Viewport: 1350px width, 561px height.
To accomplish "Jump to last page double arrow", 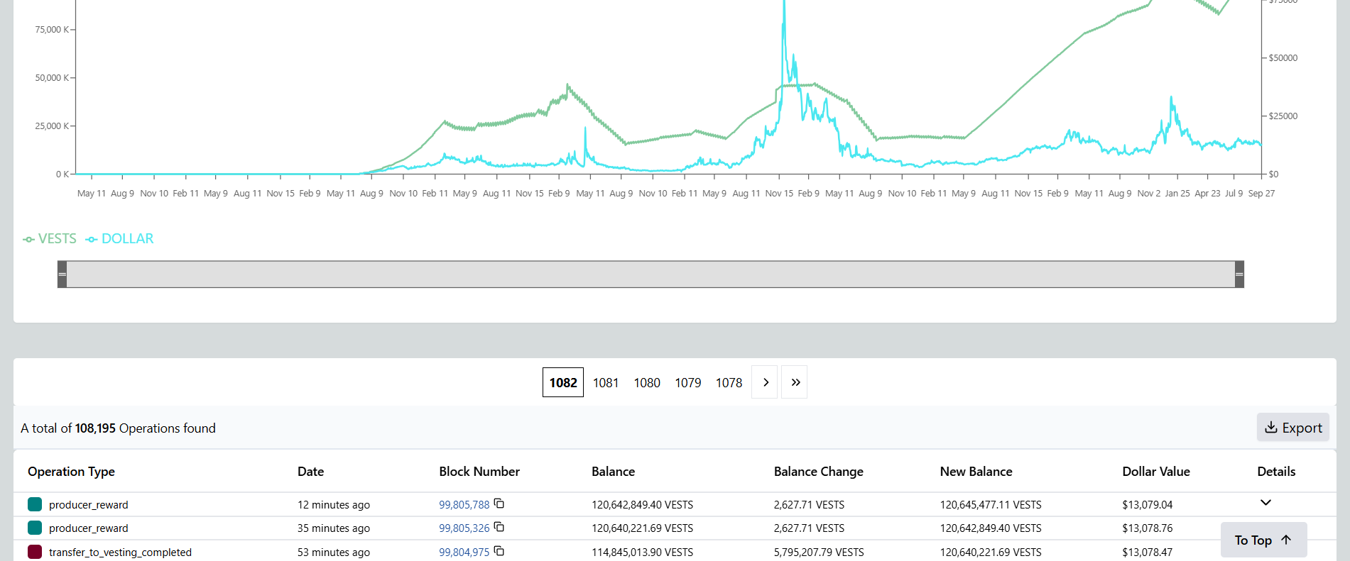I will 795,382.
